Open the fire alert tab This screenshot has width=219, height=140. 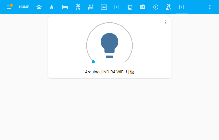(52, 7)
